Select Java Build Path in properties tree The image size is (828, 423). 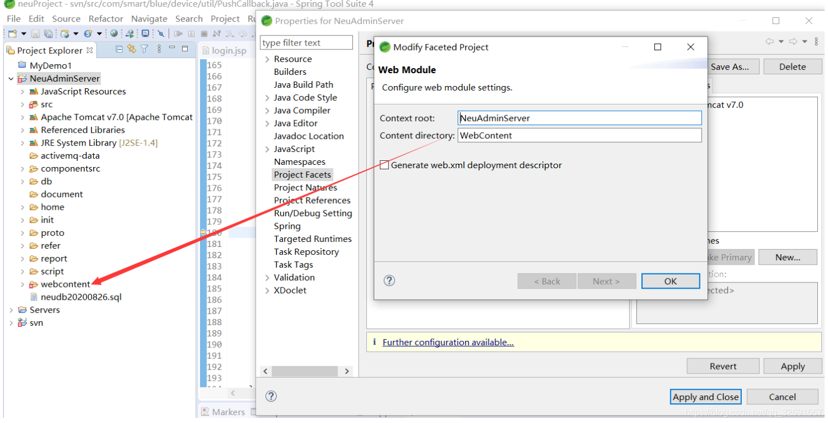[303, 84]
